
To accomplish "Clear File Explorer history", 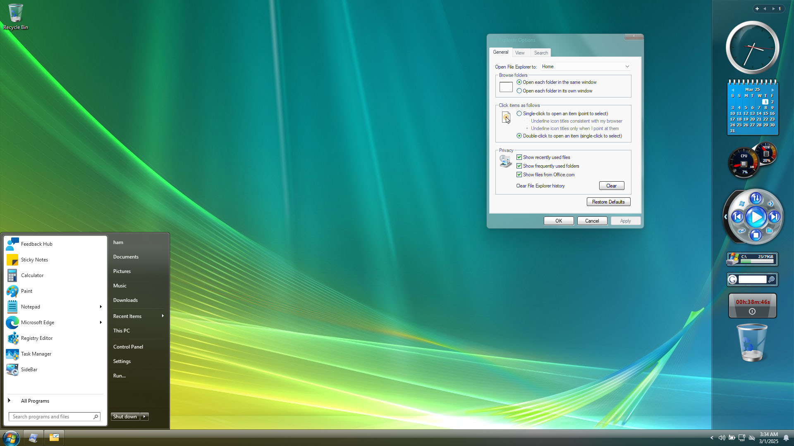I will (x=611, y=185).
